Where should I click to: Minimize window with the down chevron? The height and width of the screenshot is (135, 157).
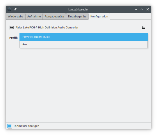point(136,9)
